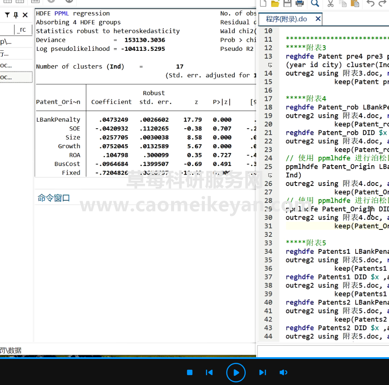Screen dimensions: 389x385
Task: Click line 14 outreg2 using 附表3.doc
Action: 337,73
